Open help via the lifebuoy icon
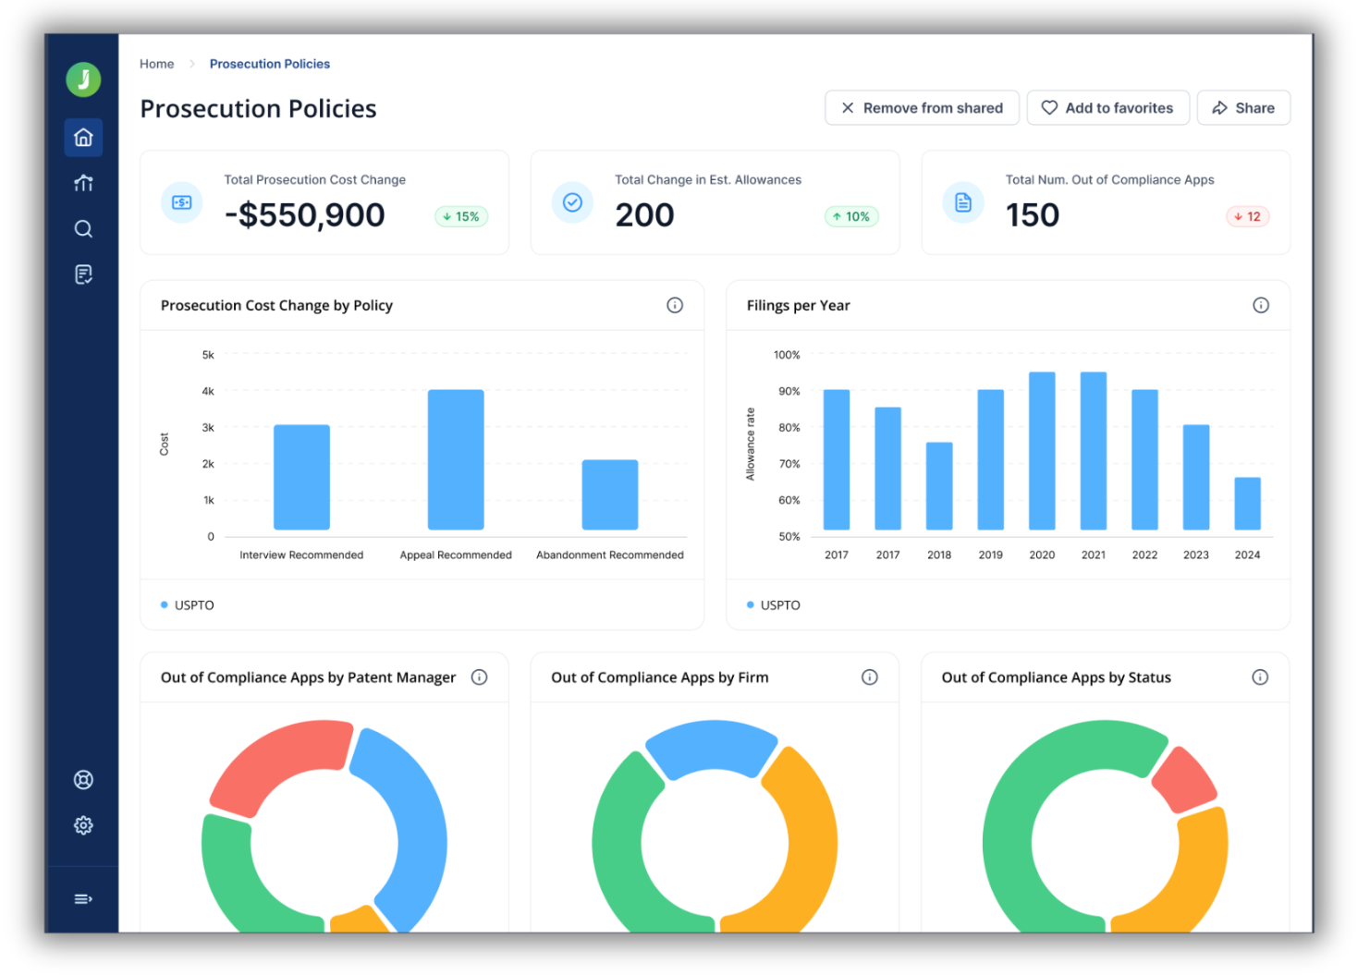Screen dimensions: 1370x975 tap(83, 779)
